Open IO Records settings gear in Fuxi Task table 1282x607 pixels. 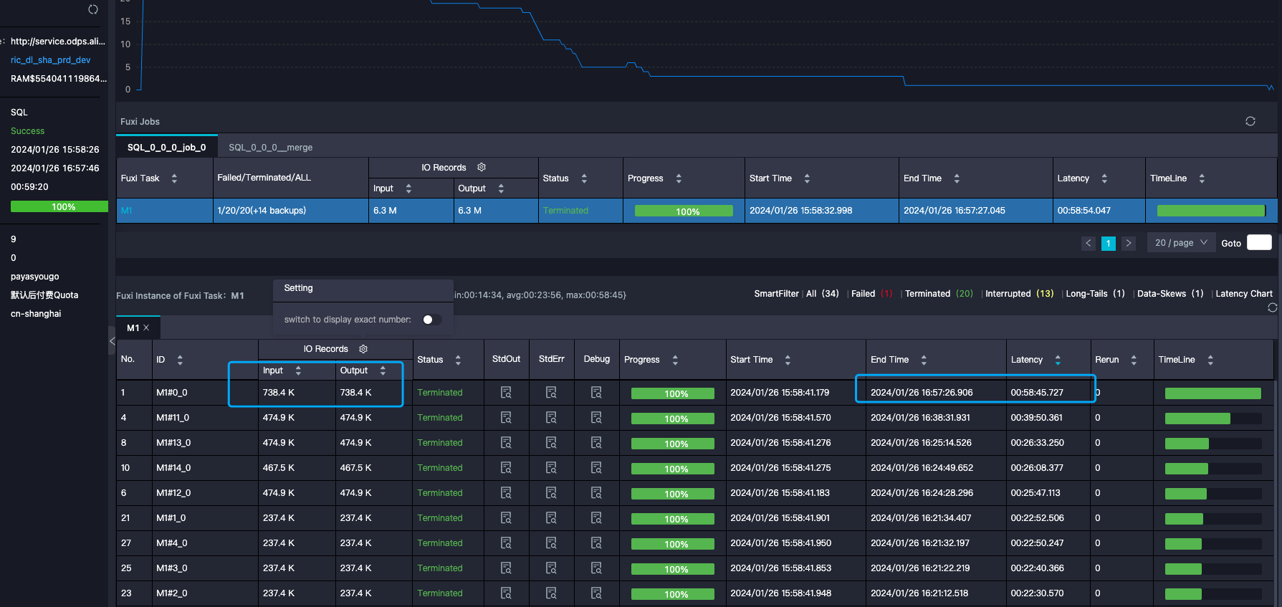482,167
